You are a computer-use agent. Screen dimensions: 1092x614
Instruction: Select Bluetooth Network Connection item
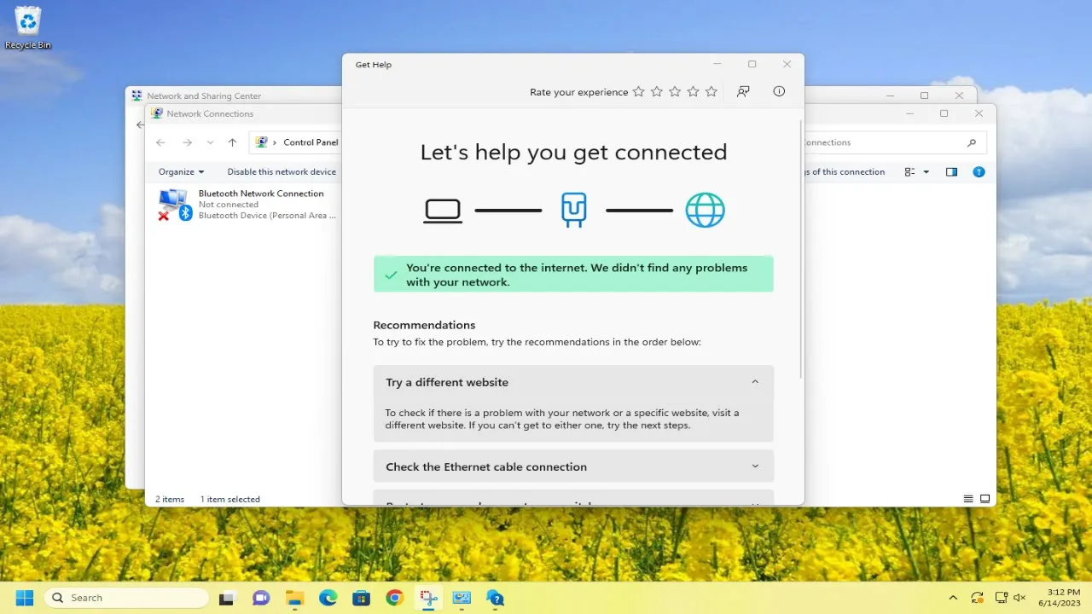pos(247,205)
